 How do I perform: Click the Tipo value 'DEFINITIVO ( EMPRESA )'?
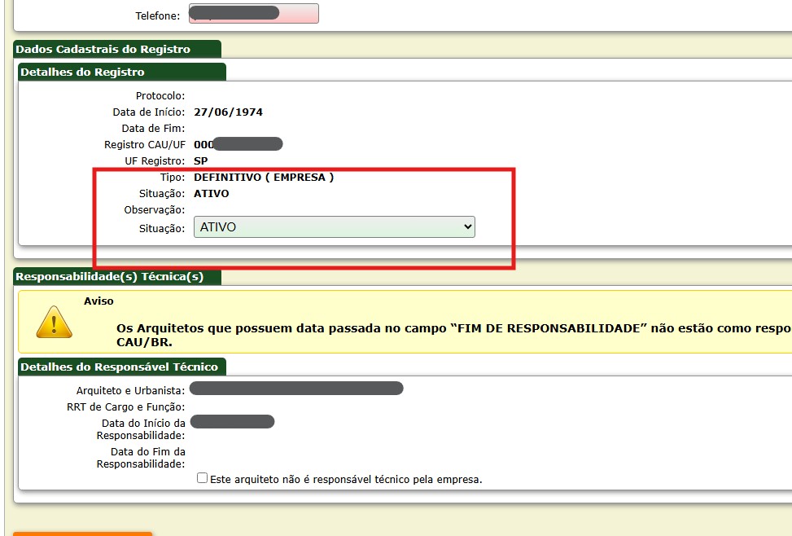(x=264, y=177)
